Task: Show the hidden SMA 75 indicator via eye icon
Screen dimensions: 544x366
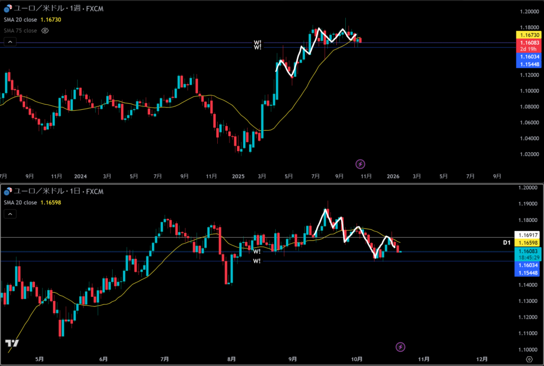Action: coord(45,31)
